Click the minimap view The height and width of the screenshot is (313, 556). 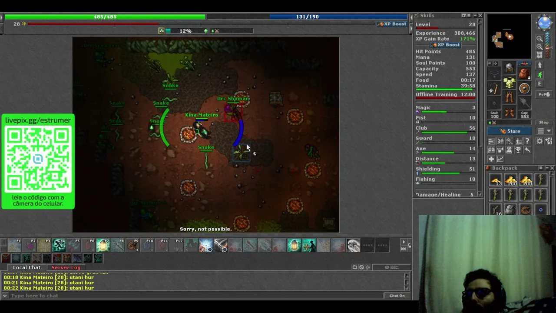point(509,37)
